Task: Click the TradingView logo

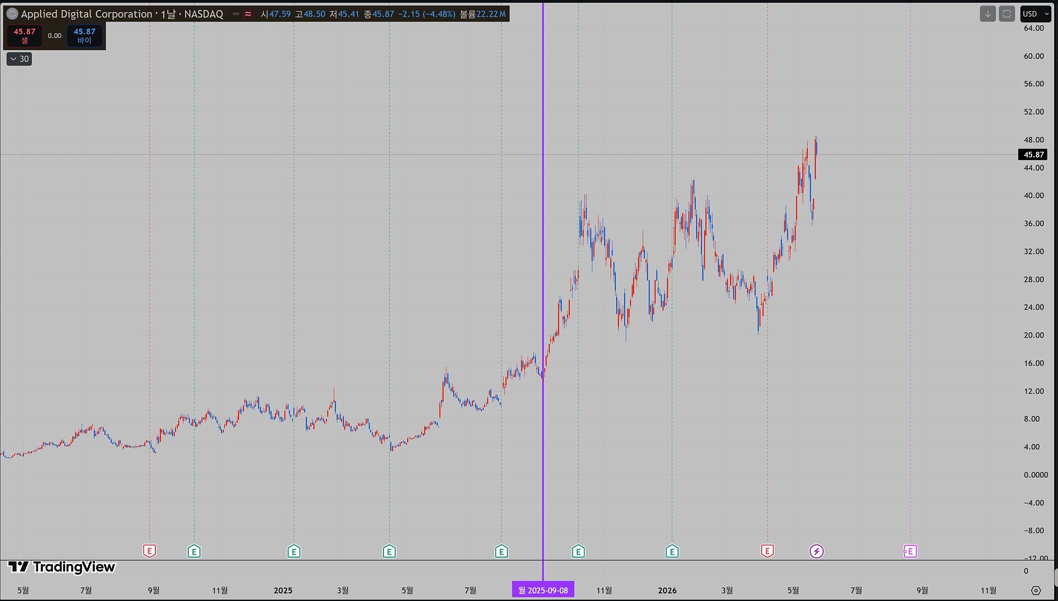Action: pyautogui.click(x=62, y=567)
